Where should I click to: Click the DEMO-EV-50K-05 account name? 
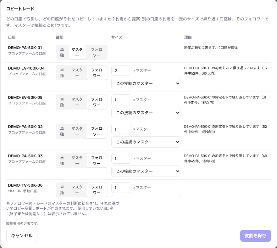(25, 98)
